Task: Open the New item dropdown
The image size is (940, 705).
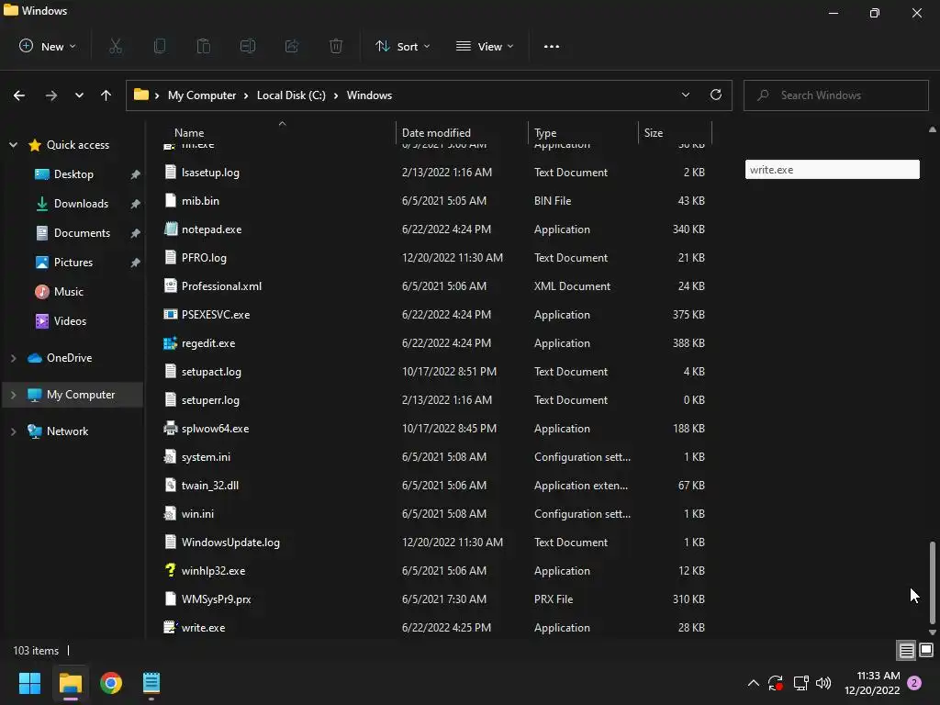Action: [48, 46]
